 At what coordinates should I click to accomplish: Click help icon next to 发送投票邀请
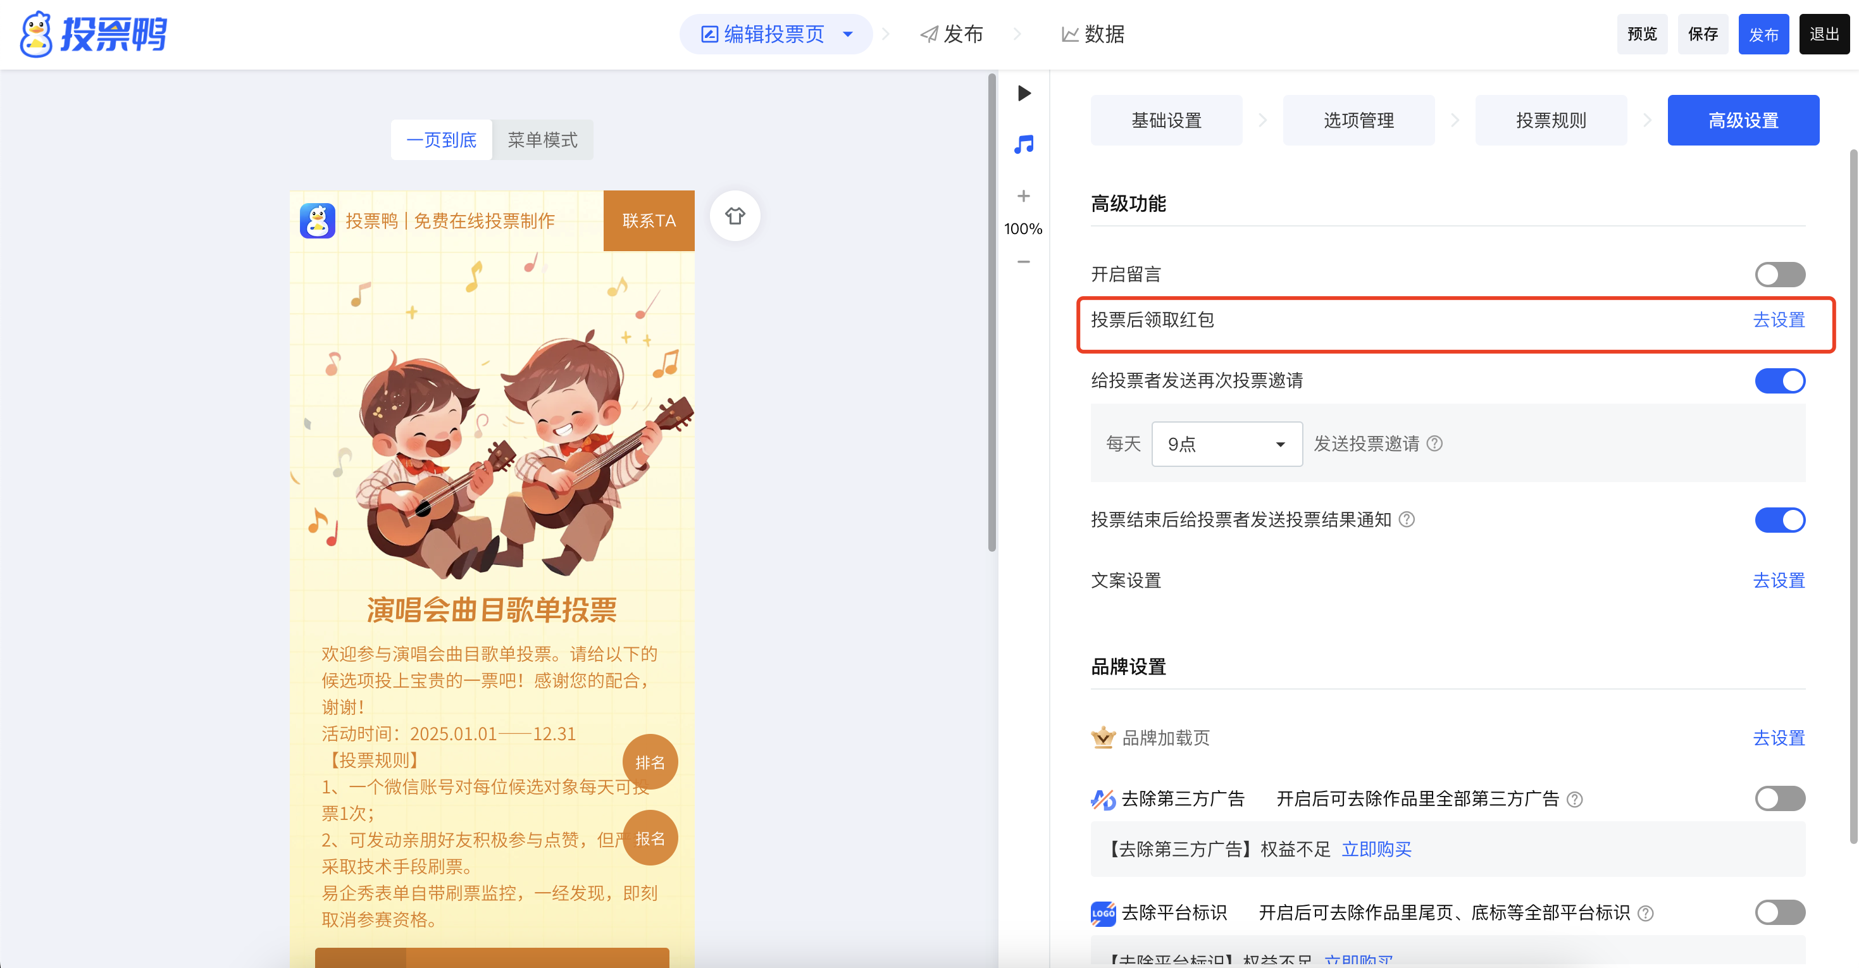(x=1434, y=444)
